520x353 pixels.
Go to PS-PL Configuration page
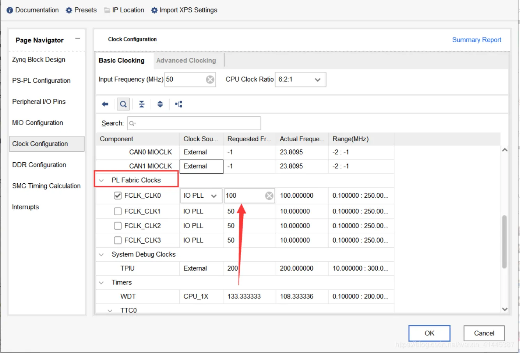pos(41,81)
